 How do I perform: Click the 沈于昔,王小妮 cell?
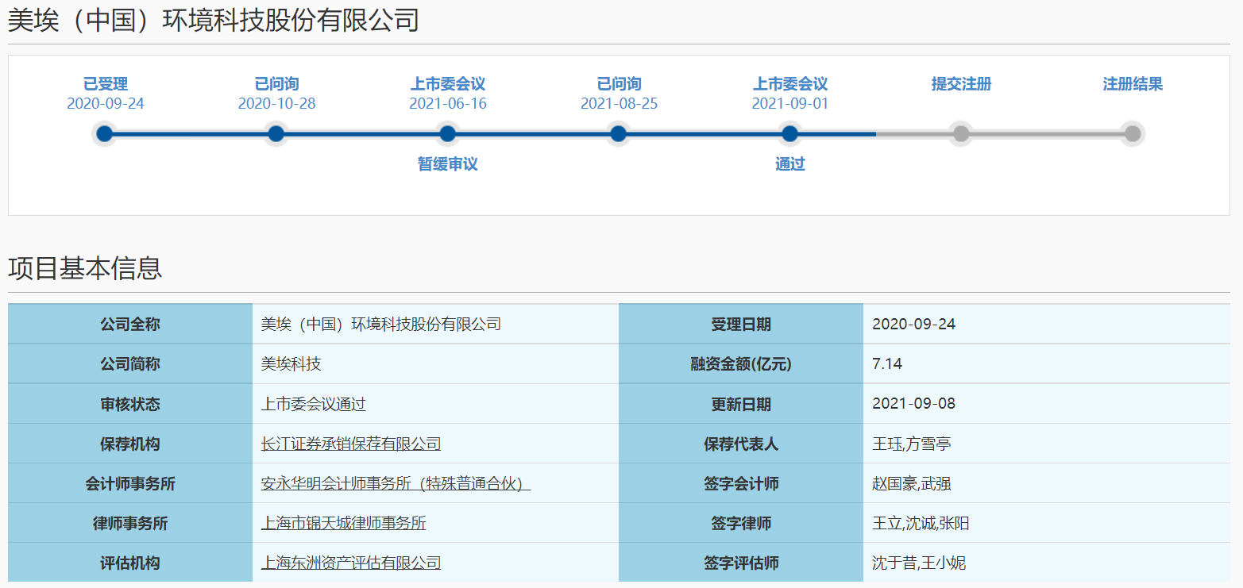pyautogui.click(x=1047, y=563)
